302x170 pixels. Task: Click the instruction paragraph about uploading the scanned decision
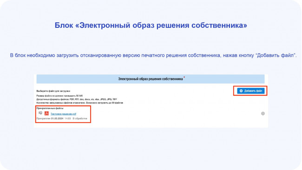tap(153, 55)
